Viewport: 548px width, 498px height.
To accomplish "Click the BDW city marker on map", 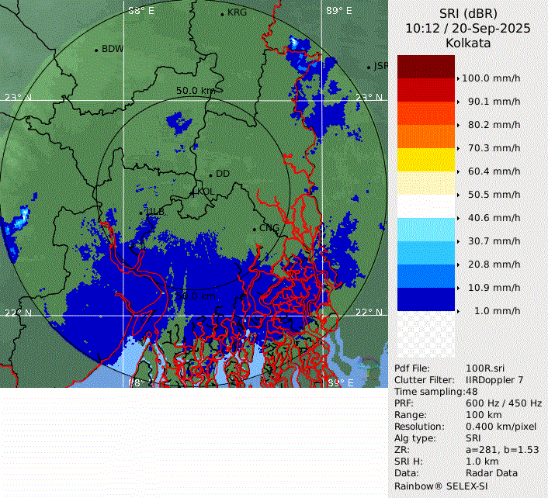I will pyautogui.click(x=96, y=50).
